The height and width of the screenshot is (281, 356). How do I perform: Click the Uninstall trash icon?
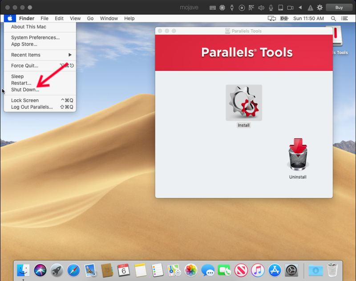(x=298, y=155)
